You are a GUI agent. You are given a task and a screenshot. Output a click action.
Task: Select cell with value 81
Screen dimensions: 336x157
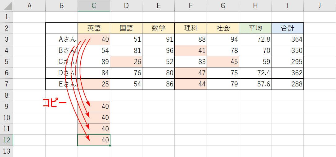[x=126, y=50]
